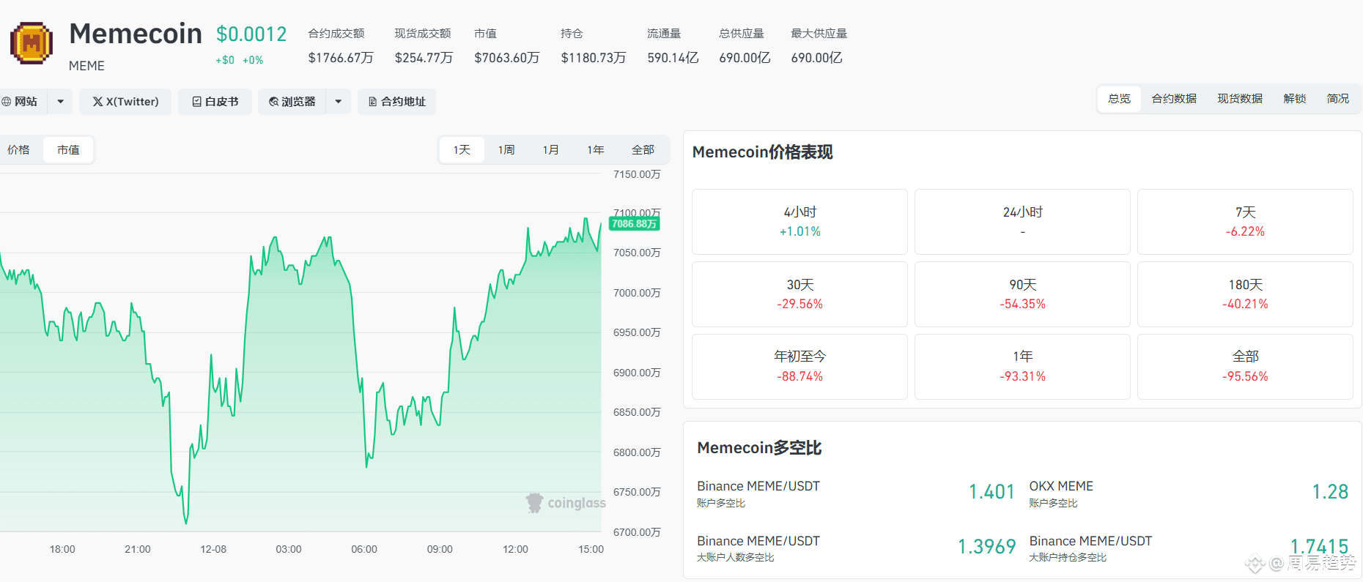Click the 7150.00万 axis label

coord(637,174)
